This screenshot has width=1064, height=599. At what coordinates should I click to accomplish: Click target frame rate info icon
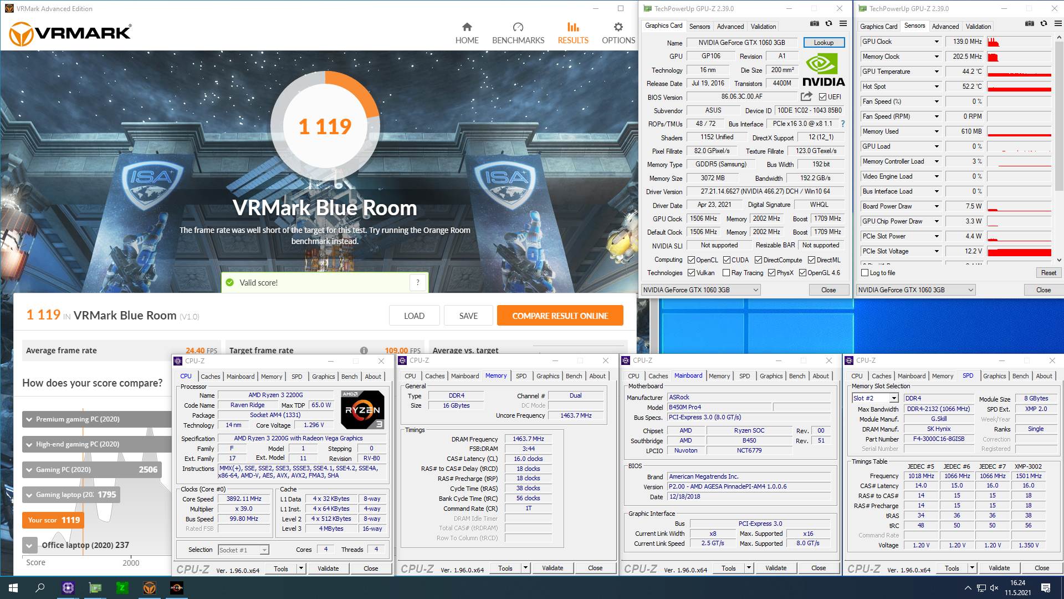point(364,351)
